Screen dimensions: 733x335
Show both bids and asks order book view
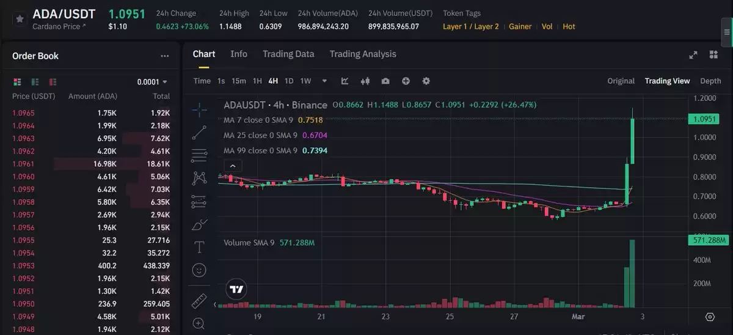(x=17, y=81)
